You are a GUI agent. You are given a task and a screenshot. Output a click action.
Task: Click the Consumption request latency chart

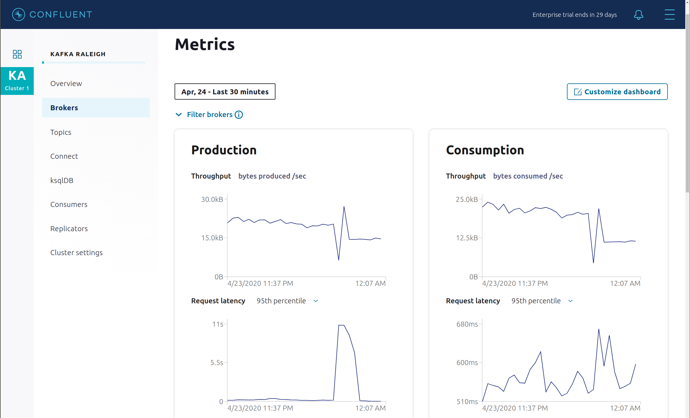point(561,360)
